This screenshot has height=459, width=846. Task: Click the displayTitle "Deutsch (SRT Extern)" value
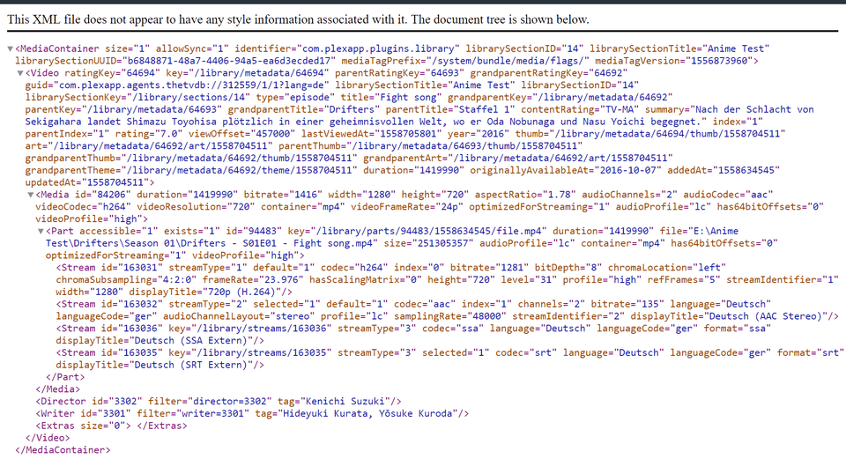pyautogui.click(x=191, y=365)
